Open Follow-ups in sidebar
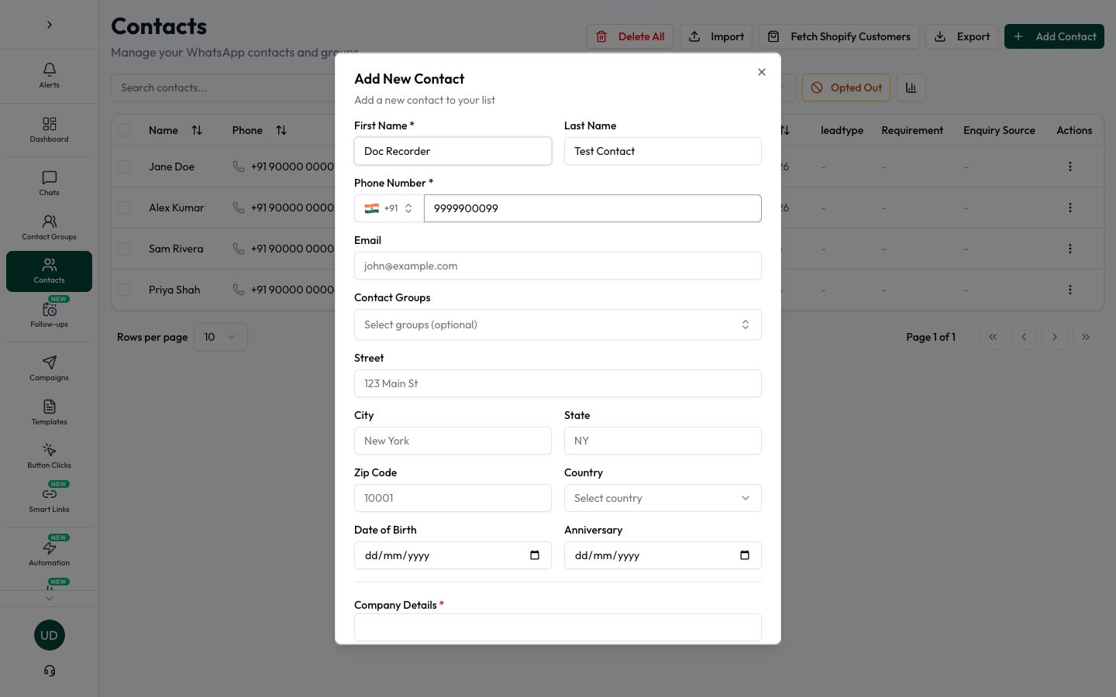Viewport: 1116px width, 697px height. pyautogui.click(x=49, y=314)
